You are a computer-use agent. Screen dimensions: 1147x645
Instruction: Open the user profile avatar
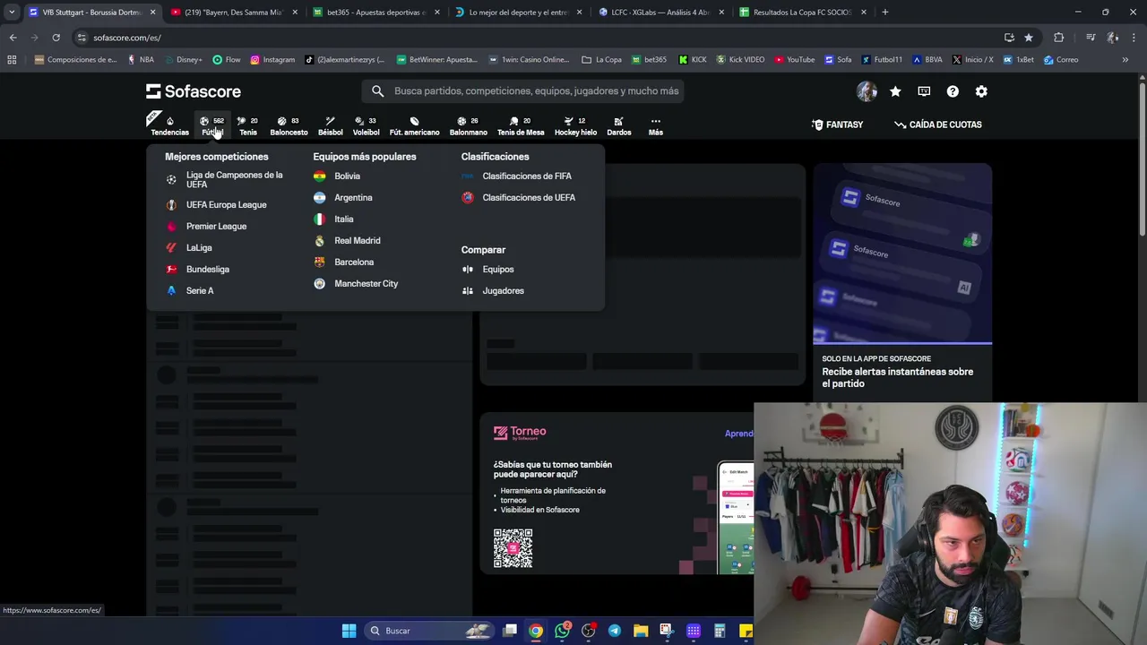867,91
